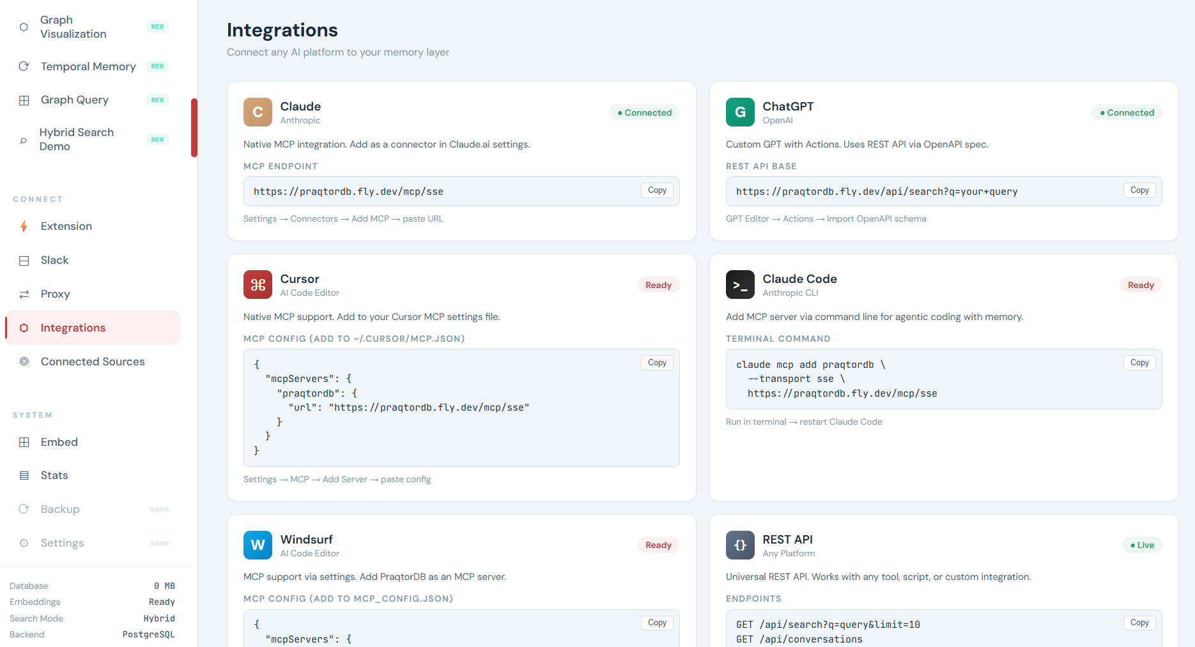Click the Stats sidebar icon
Screen dimensions: 1195x647
click(x=24, y=475)
